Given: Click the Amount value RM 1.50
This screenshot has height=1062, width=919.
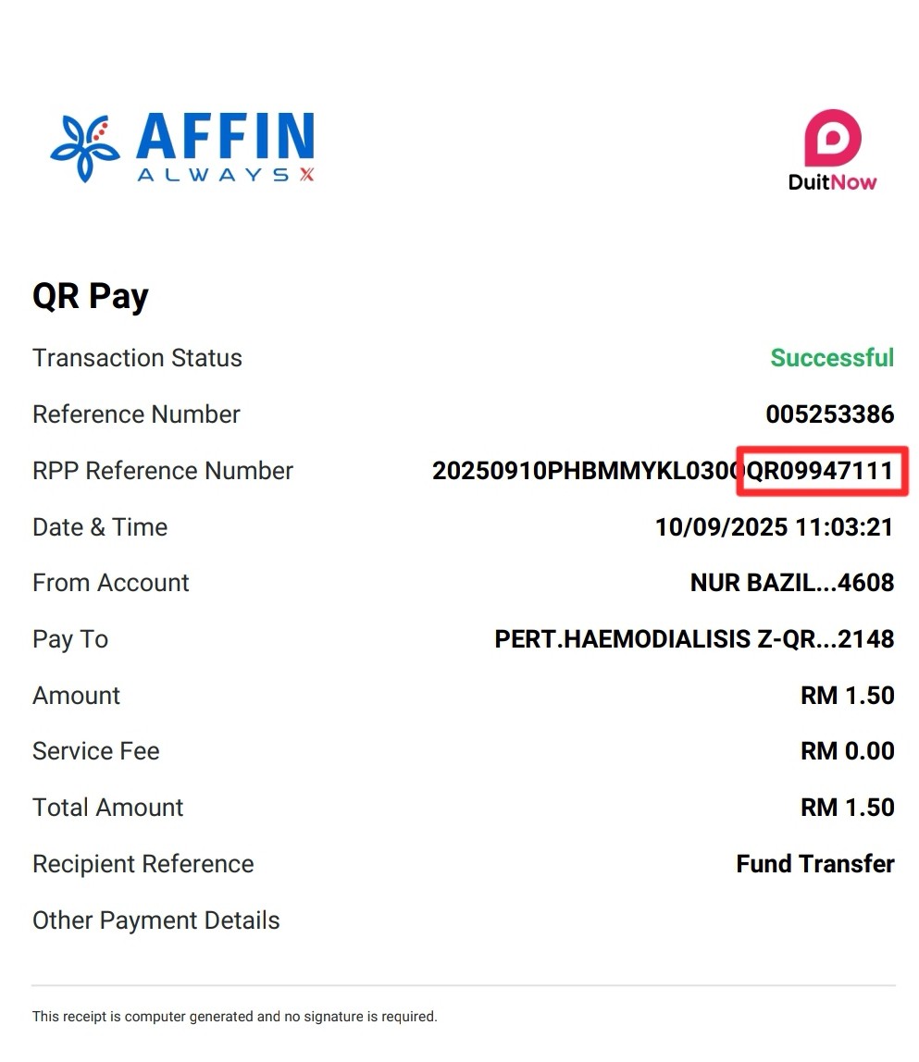Looking at the screenshot, I should (x=847, y=696).
